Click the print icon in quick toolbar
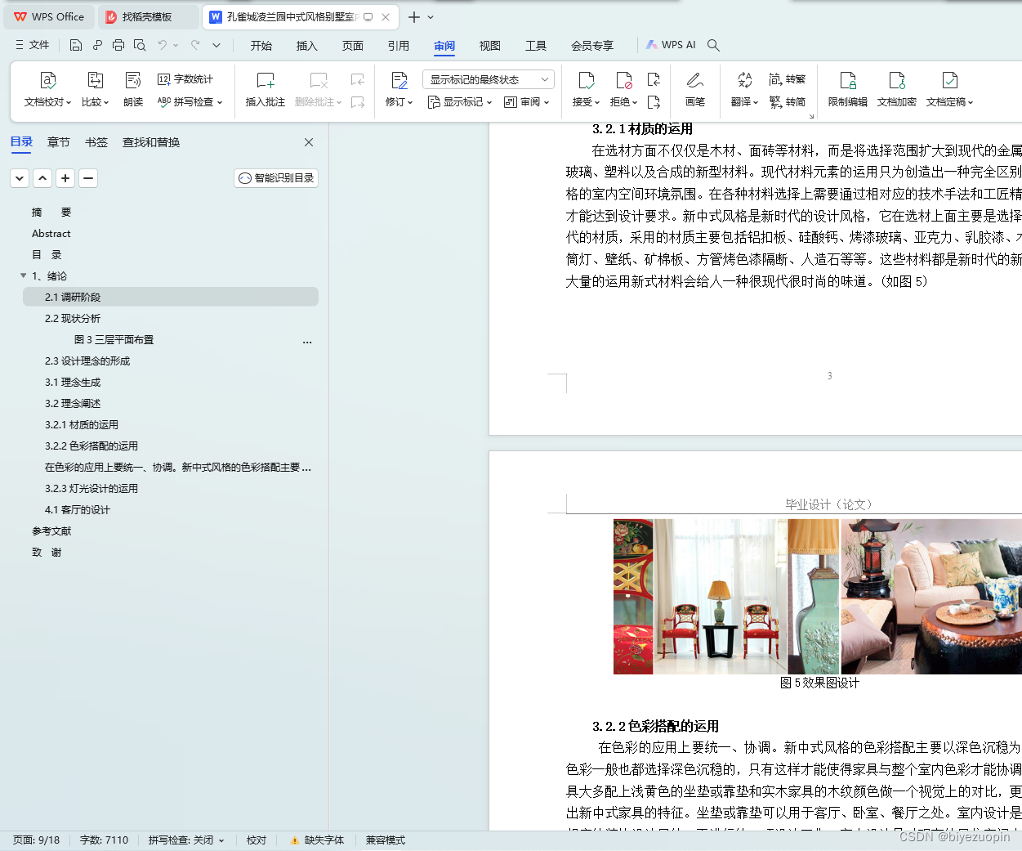The image size is (1022, 851). [118, 45]
